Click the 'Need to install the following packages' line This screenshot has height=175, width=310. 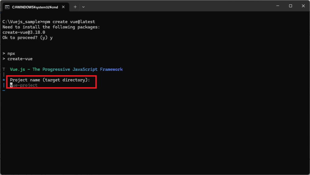tap(51, 27)
